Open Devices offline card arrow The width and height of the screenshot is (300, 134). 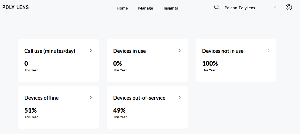click(91, 97)
